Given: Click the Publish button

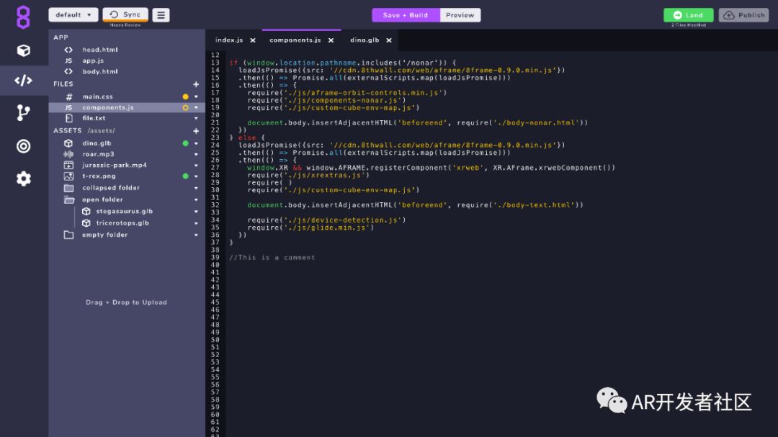Looking at the screenshot, I should 743,15.
